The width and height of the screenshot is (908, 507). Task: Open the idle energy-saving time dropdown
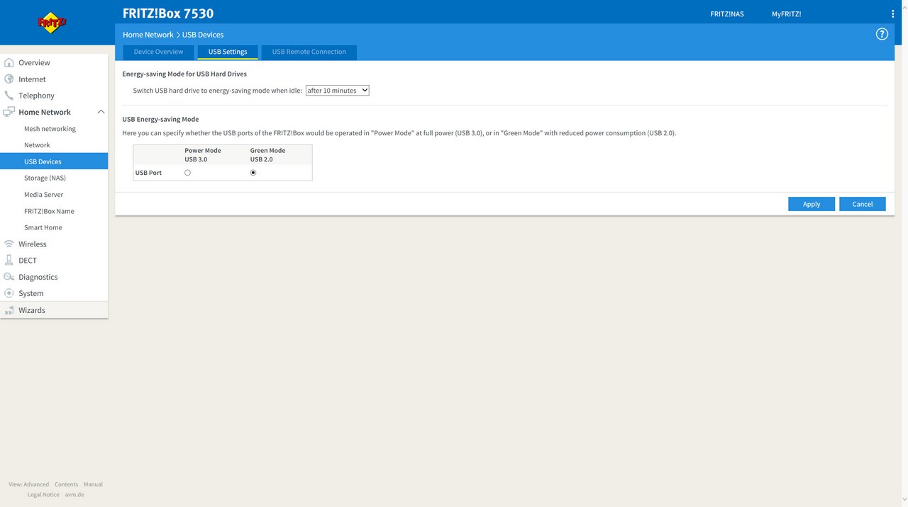(x=337, y=91)
